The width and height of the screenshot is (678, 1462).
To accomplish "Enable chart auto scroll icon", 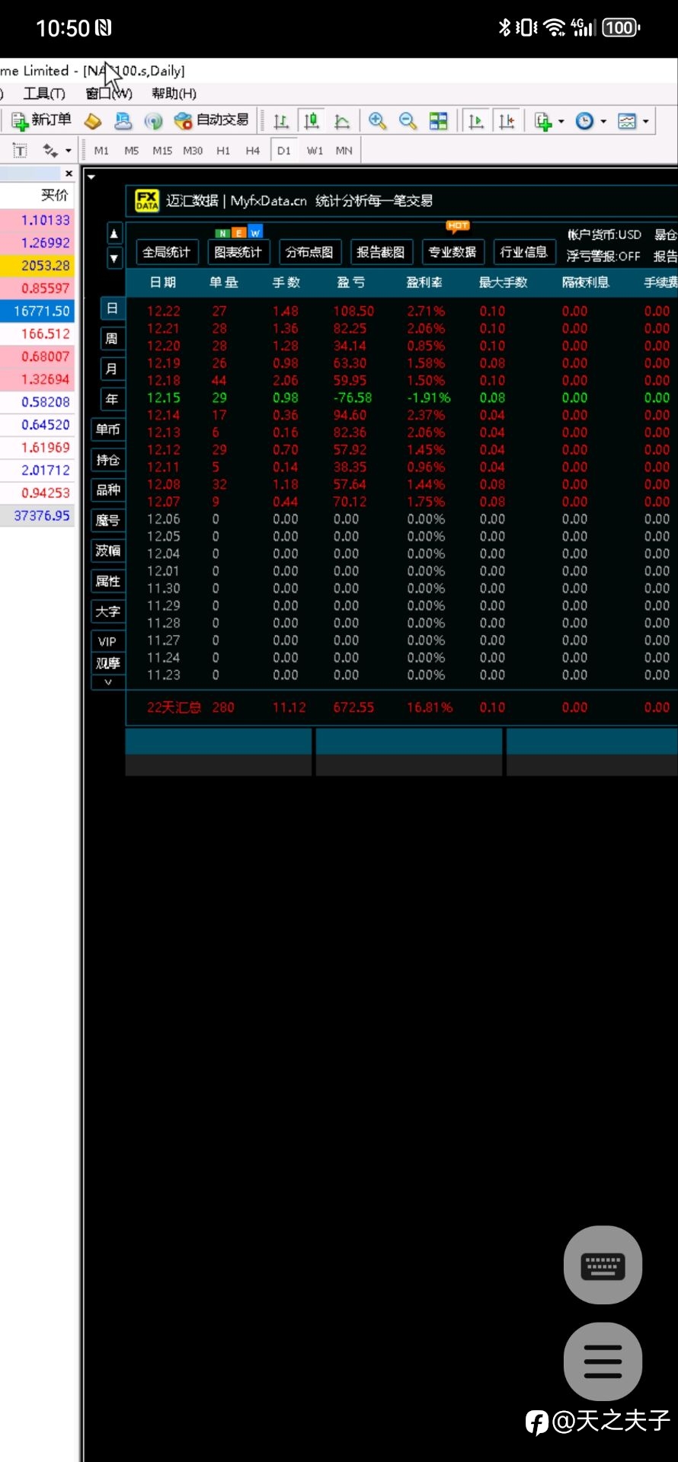I will 476,120.
